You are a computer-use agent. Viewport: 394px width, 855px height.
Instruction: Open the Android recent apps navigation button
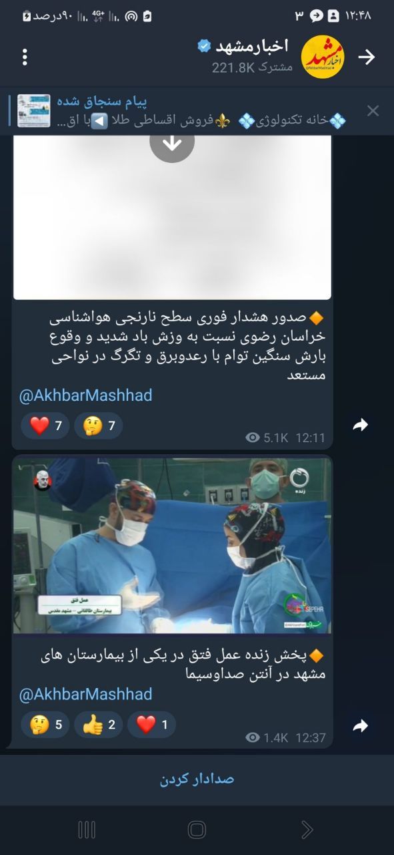pyautogui.click(x=87, y=830)
